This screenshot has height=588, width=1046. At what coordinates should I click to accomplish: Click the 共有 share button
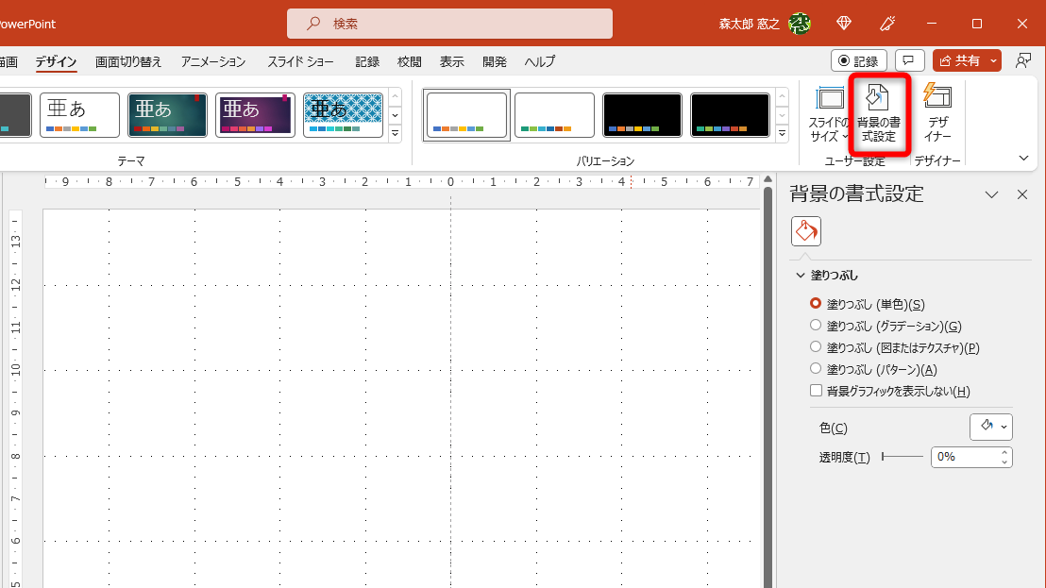[x=961, y=60]
